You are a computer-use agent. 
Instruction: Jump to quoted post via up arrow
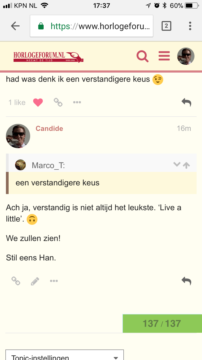pyautogui.click(x=186, y=165)
